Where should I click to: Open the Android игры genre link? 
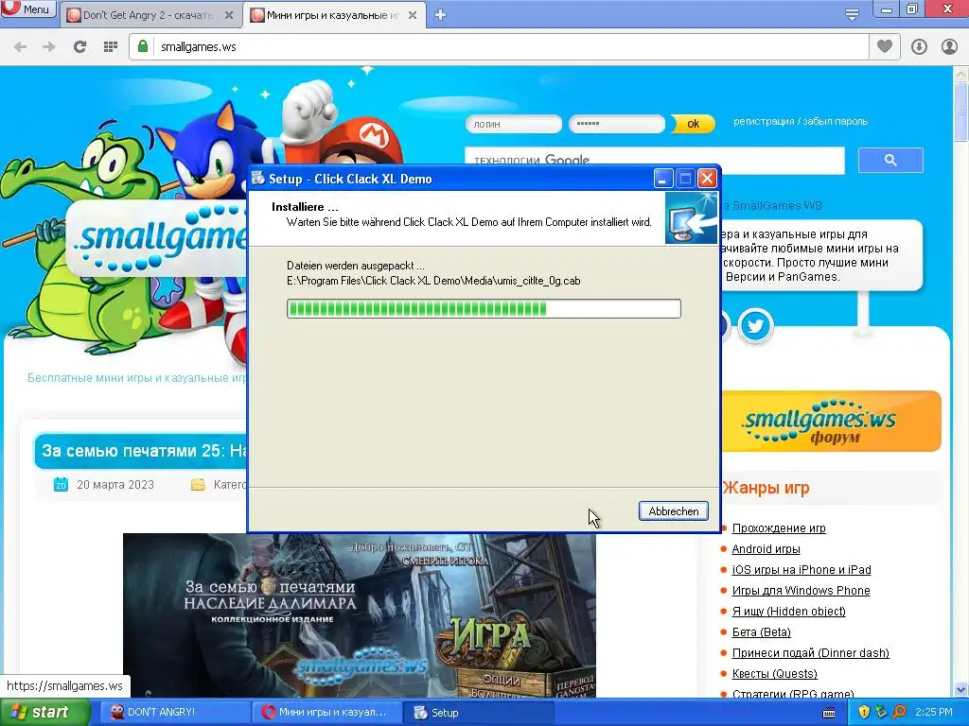point(766,549)
